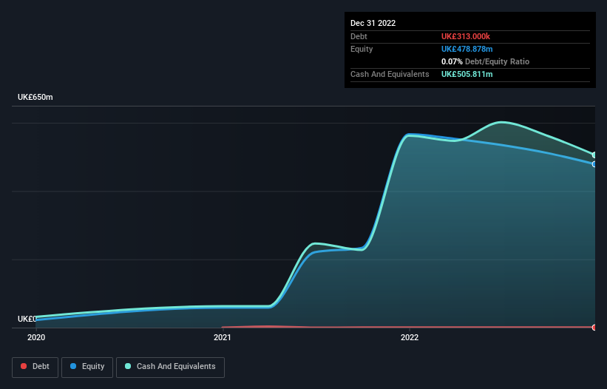Image resolution: width=607 pixels, height=389 pixels.
Task: Click the Equity label in tooltip
Action: click(x=362, y=49)
